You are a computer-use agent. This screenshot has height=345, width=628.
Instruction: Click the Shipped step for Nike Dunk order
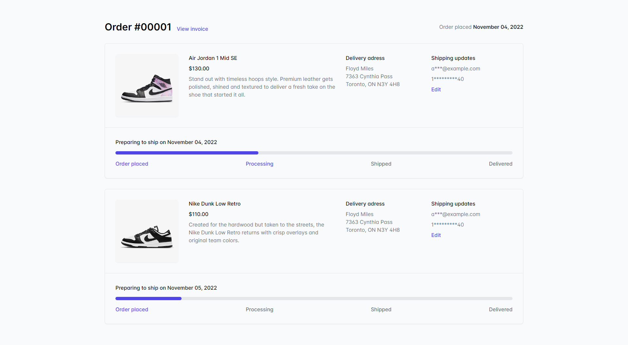pyautogui.click(x=381, y=309)
